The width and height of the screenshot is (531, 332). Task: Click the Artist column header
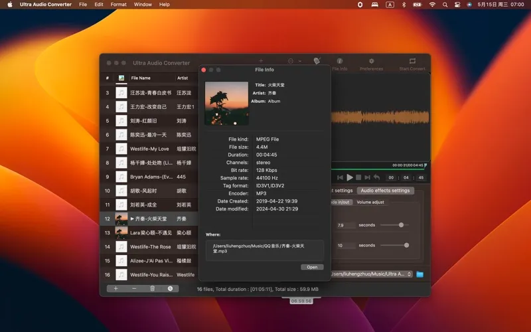[182, 78]
